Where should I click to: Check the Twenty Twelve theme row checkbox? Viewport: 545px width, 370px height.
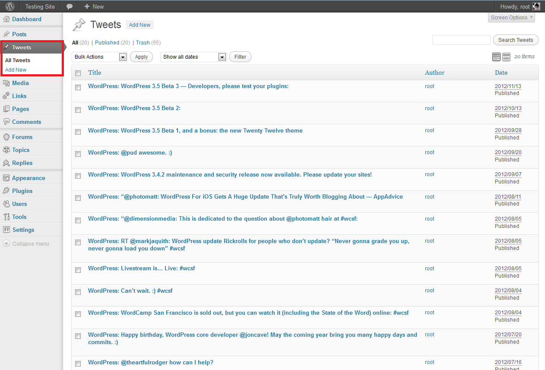pos(78,132)
